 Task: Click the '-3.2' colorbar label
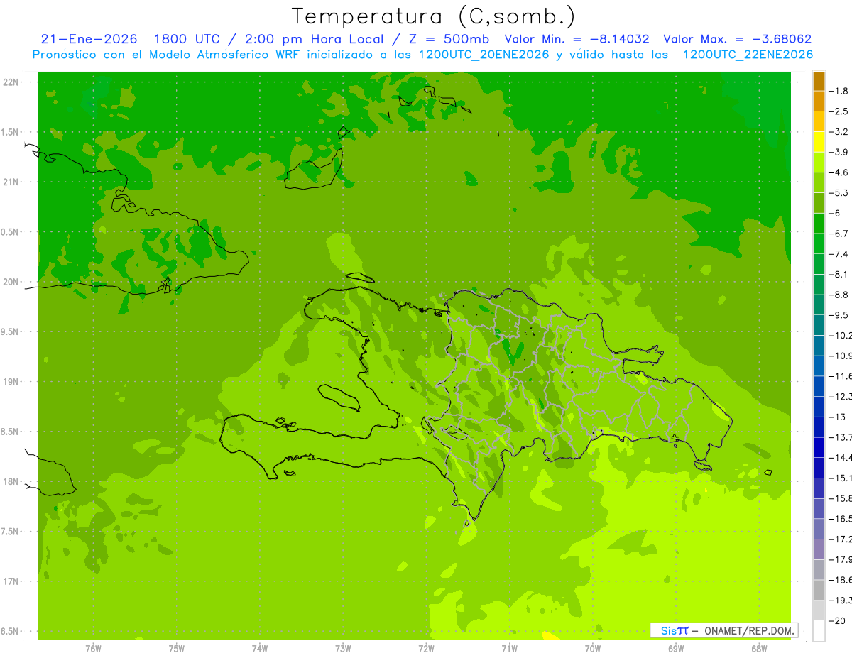click(839, 132)
